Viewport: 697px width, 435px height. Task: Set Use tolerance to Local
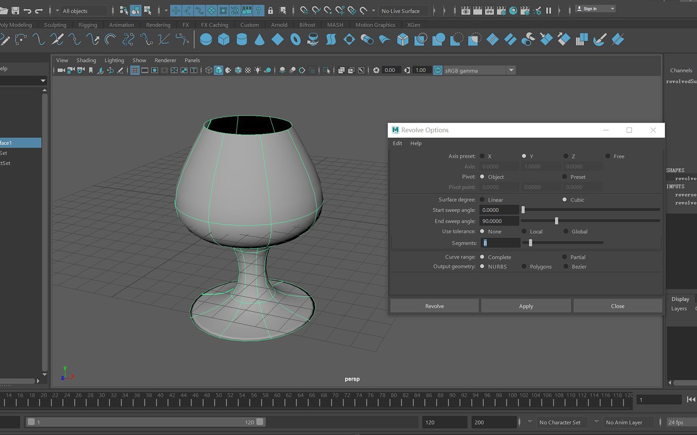pos(524,231)
